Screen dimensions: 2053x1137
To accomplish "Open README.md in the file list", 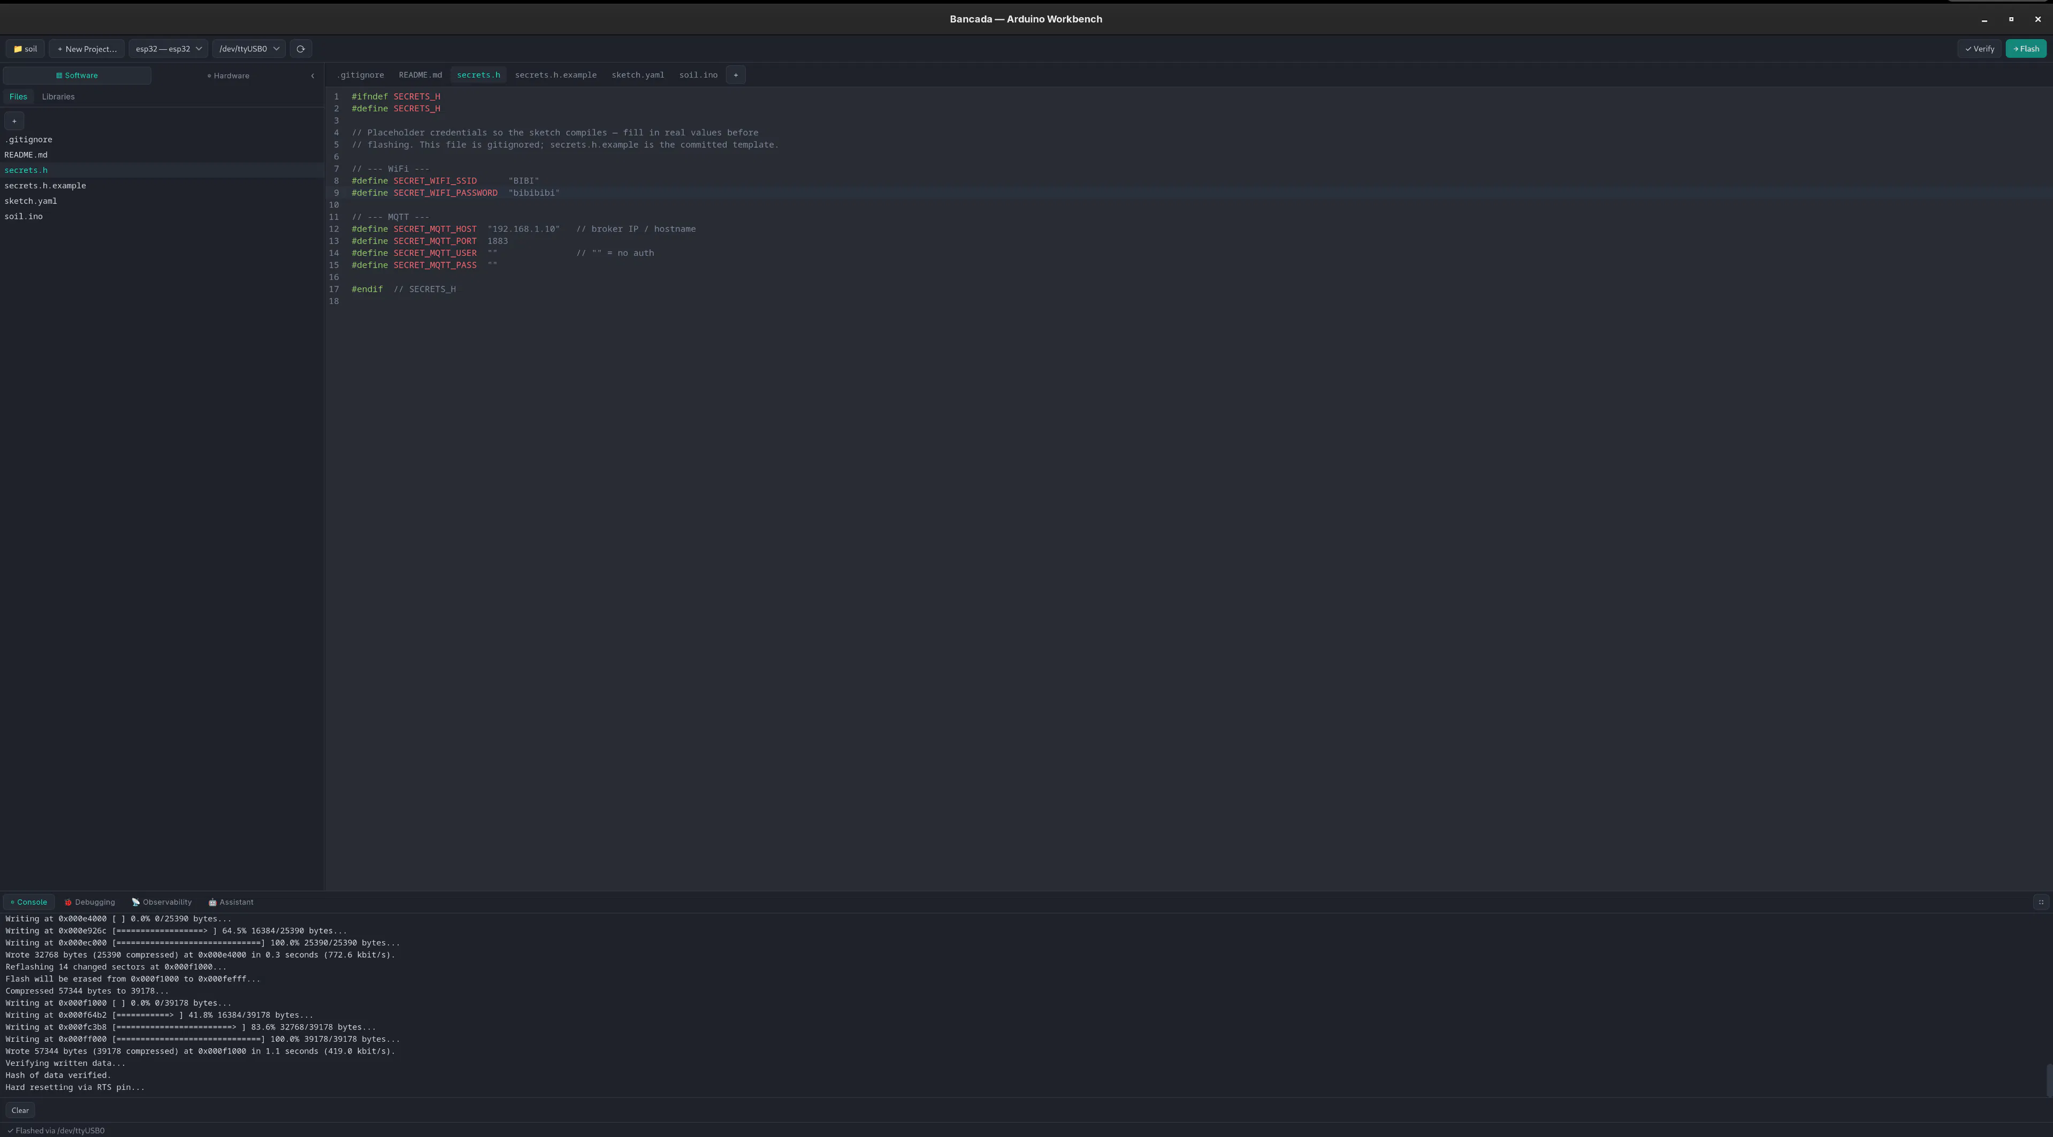I will pyautogui.click(x=162, y=155).
